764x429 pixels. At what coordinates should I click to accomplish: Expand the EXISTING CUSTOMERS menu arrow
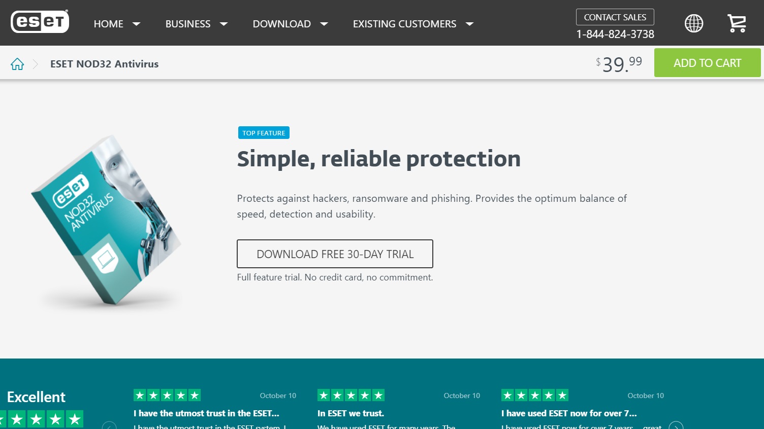pyautogui.click(x=469, y=24)
